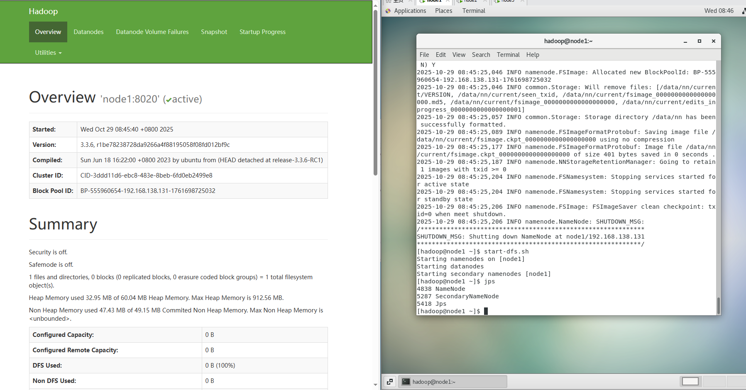This screenshot has width=746, height=390.
Task: Open the terminal Edit menu
Action: 441,55
